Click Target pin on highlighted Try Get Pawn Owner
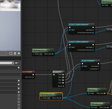 42,98
